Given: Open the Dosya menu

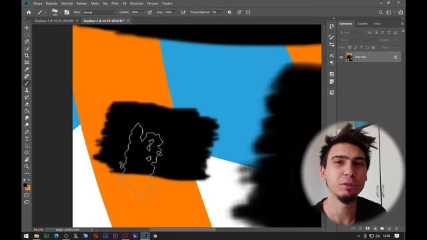Looking at the screenshot, I should (38, 3).
